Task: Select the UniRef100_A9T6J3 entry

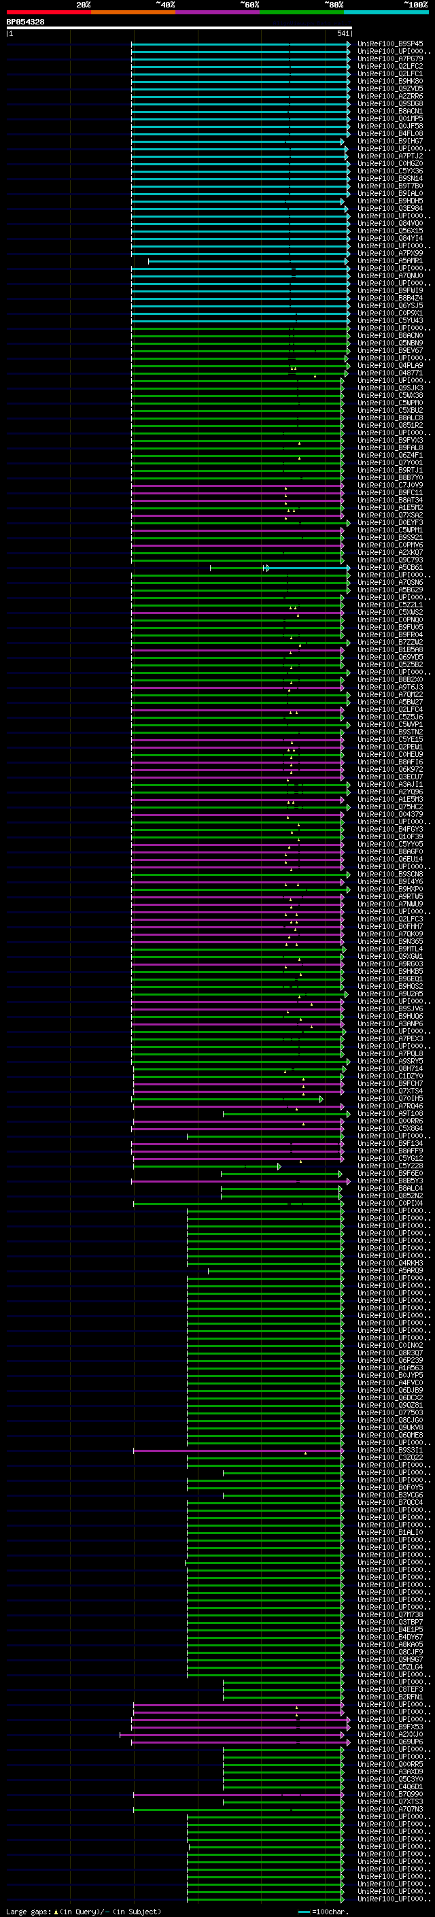Action: point(390,688)
